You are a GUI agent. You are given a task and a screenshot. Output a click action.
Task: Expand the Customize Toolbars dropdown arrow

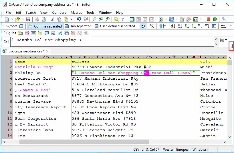(201, 19)
